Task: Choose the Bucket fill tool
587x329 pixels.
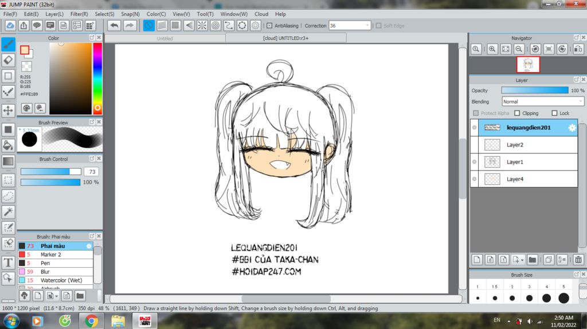Action: pyautogui.click(x=8, y=145)
